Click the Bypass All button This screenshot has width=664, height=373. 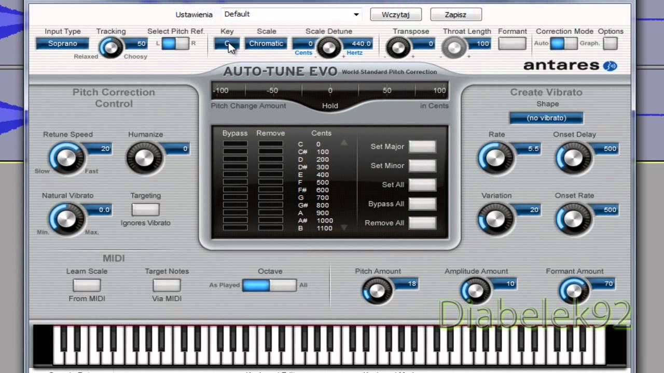(422, 204)
